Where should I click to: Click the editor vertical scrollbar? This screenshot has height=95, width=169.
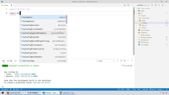click(134, 31)
